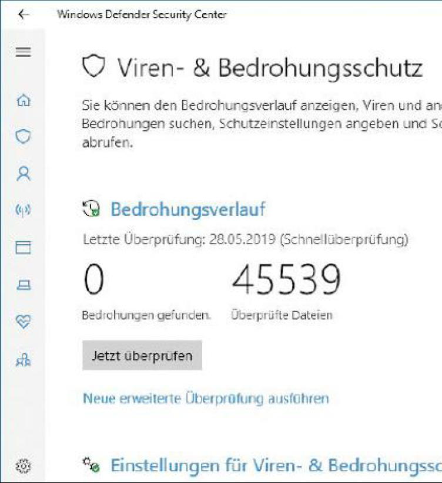This screenshot has width=442, height=483.
Task: Open Neue erweiterte Überprüfung ausführen link
Action: [206, 398]
